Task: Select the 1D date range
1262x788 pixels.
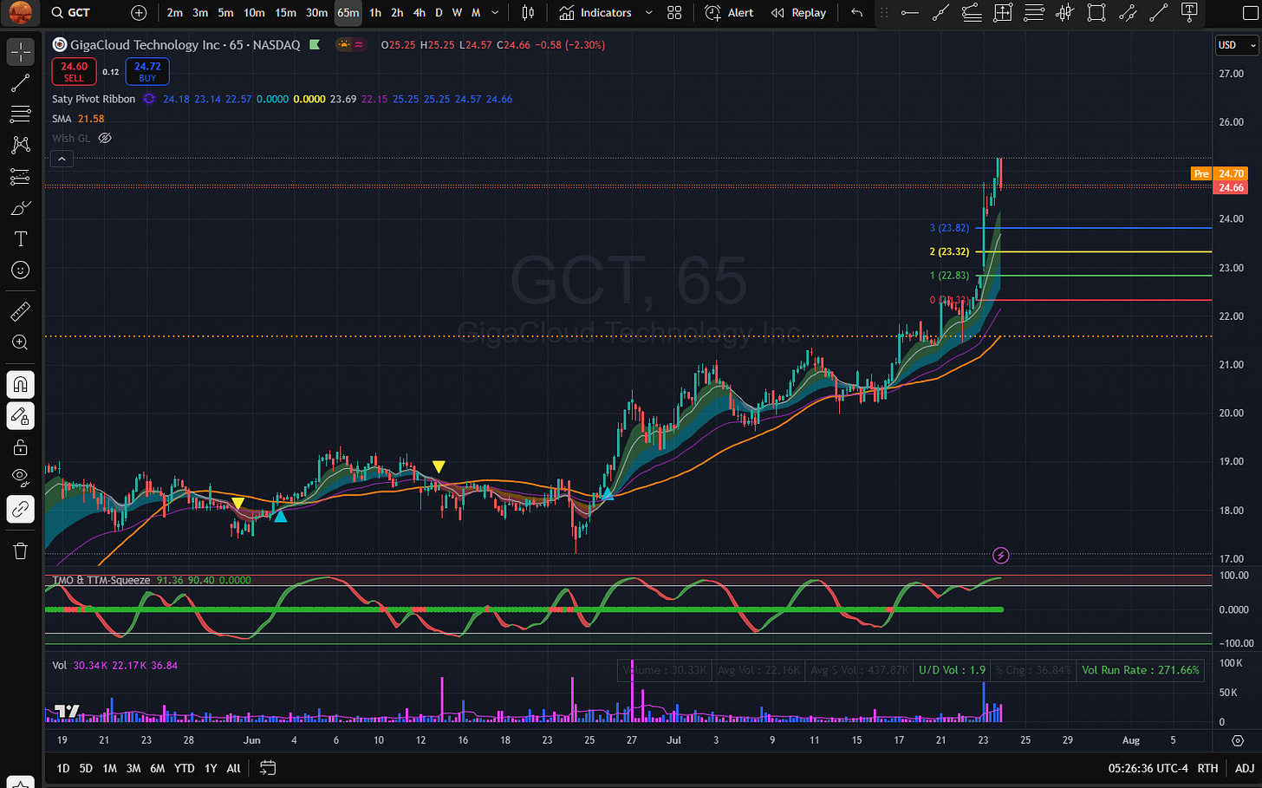Action: coord(63,768)
